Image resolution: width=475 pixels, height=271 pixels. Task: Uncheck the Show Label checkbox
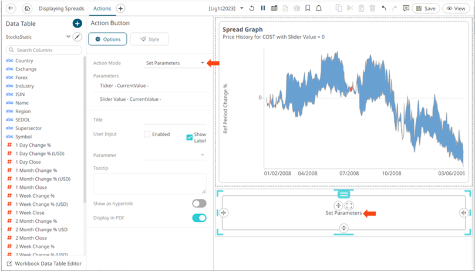pyautogui.click(x=190, y=137)
